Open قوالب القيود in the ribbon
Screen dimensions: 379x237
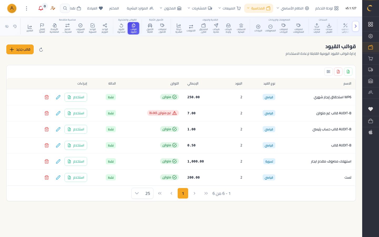(133, 28)
